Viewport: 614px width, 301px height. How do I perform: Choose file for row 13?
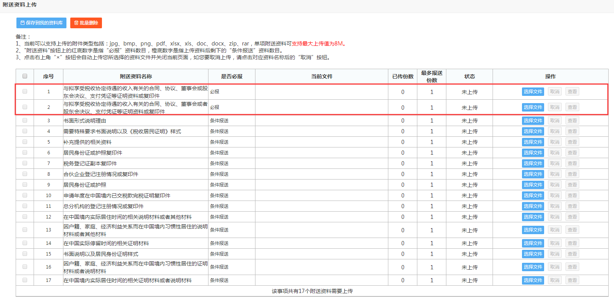click(x=533, y=230)
